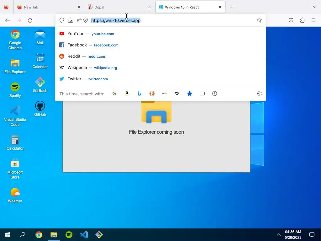Launch Git Bash from the desktop
The height and width of the screenshot is (241, 321).
point(40,85)
